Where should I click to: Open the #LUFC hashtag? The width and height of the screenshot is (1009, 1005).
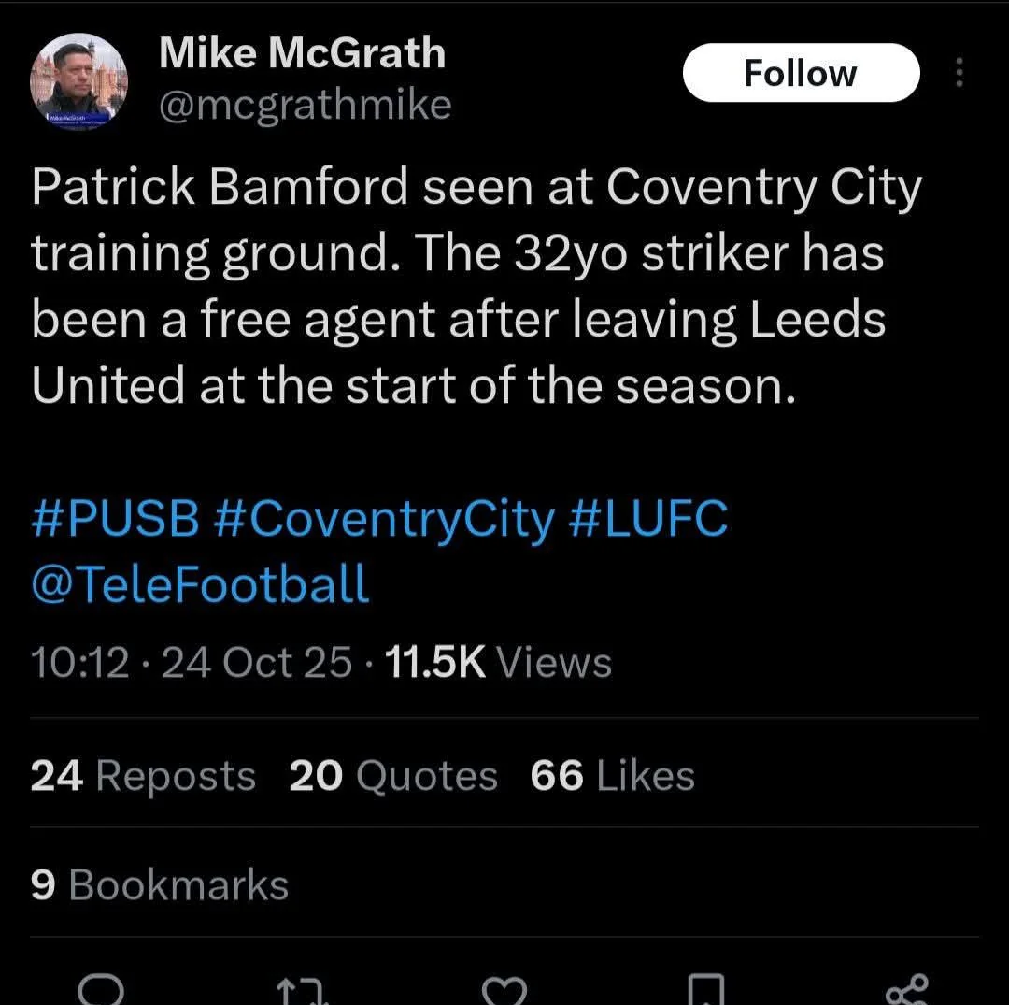pos(647,520)
